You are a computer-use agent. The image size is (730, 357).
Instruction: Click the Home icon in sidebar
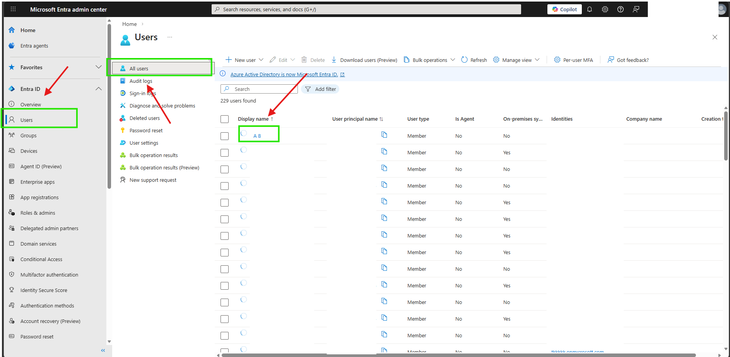point(12,30)
